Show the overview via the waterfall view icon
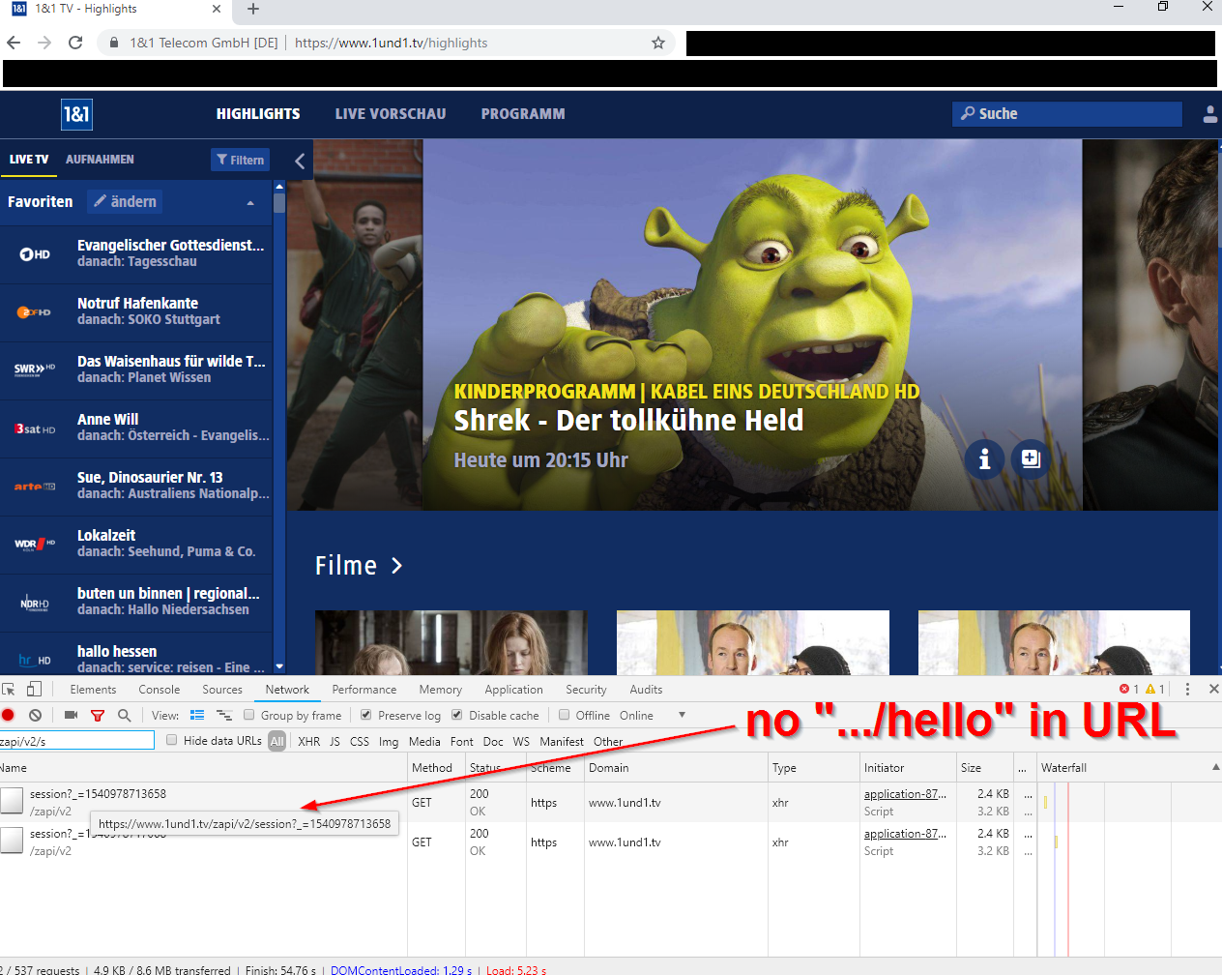 (x=224, y=716)
